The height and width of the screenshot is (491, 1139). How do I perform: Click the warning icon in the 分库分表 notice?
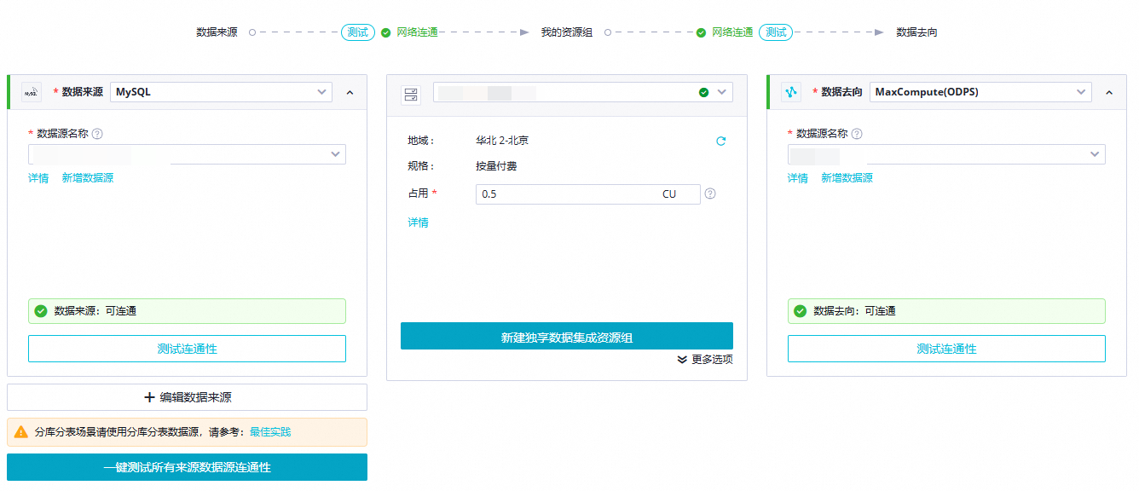(21, 432)
